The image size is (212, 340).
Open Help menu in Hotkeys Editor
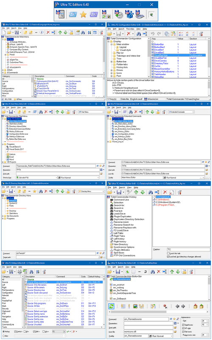point(20,267)
